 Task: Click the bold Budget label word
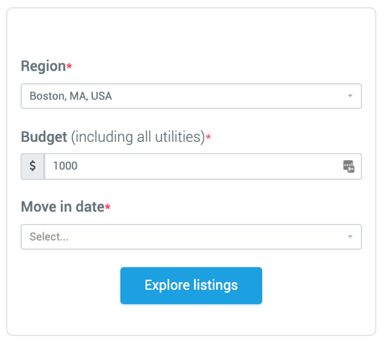pos(44,137)
